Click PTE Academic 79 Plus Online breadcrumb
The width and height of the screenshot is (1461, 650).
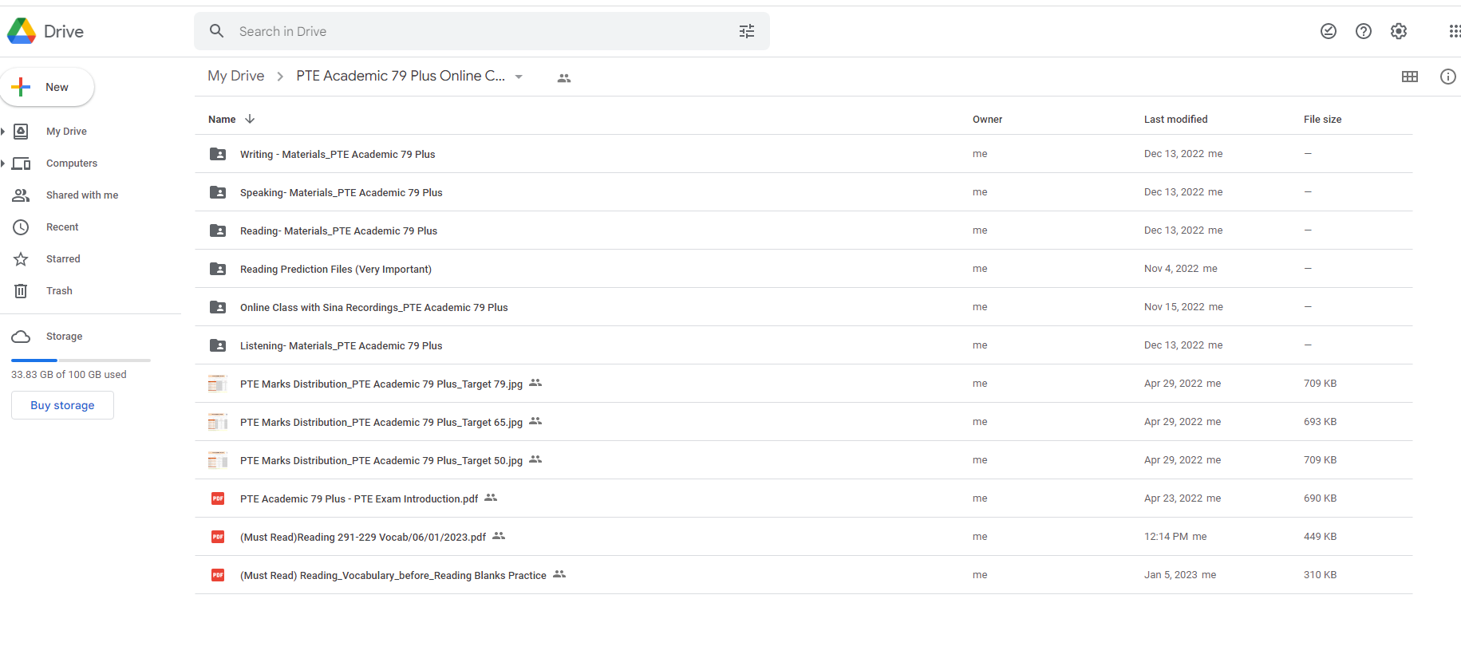401,76
